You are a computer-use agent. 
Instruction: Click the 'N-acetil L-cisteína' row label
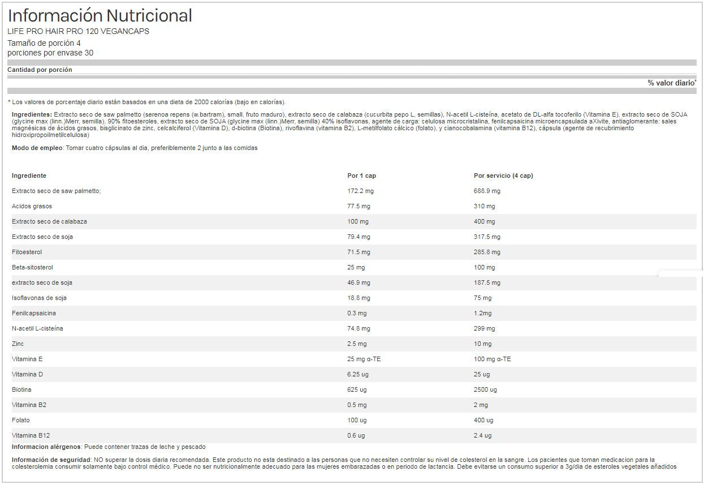pos(37,328)
